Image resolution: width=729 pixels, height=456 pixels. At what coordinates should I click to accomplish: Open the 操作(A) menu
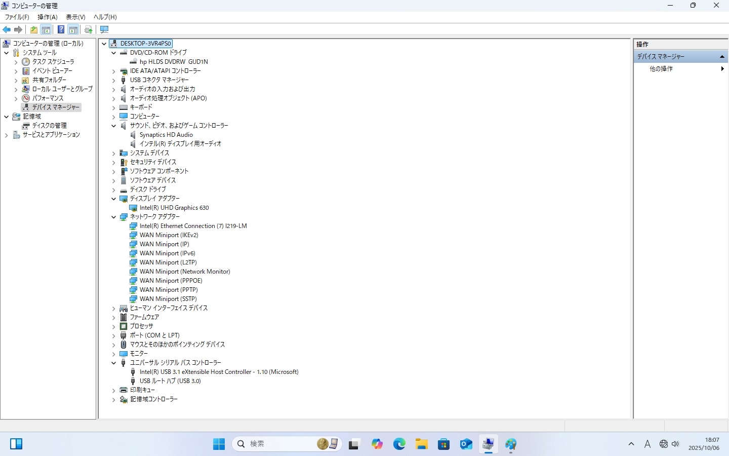pyautogui.click(x=47, y=17)
